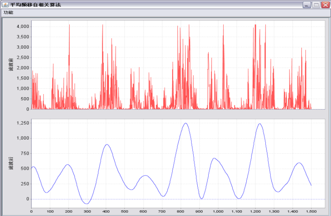Click the blue curve dip below zero near 300
331x216 pixels.
click(87, 204)
